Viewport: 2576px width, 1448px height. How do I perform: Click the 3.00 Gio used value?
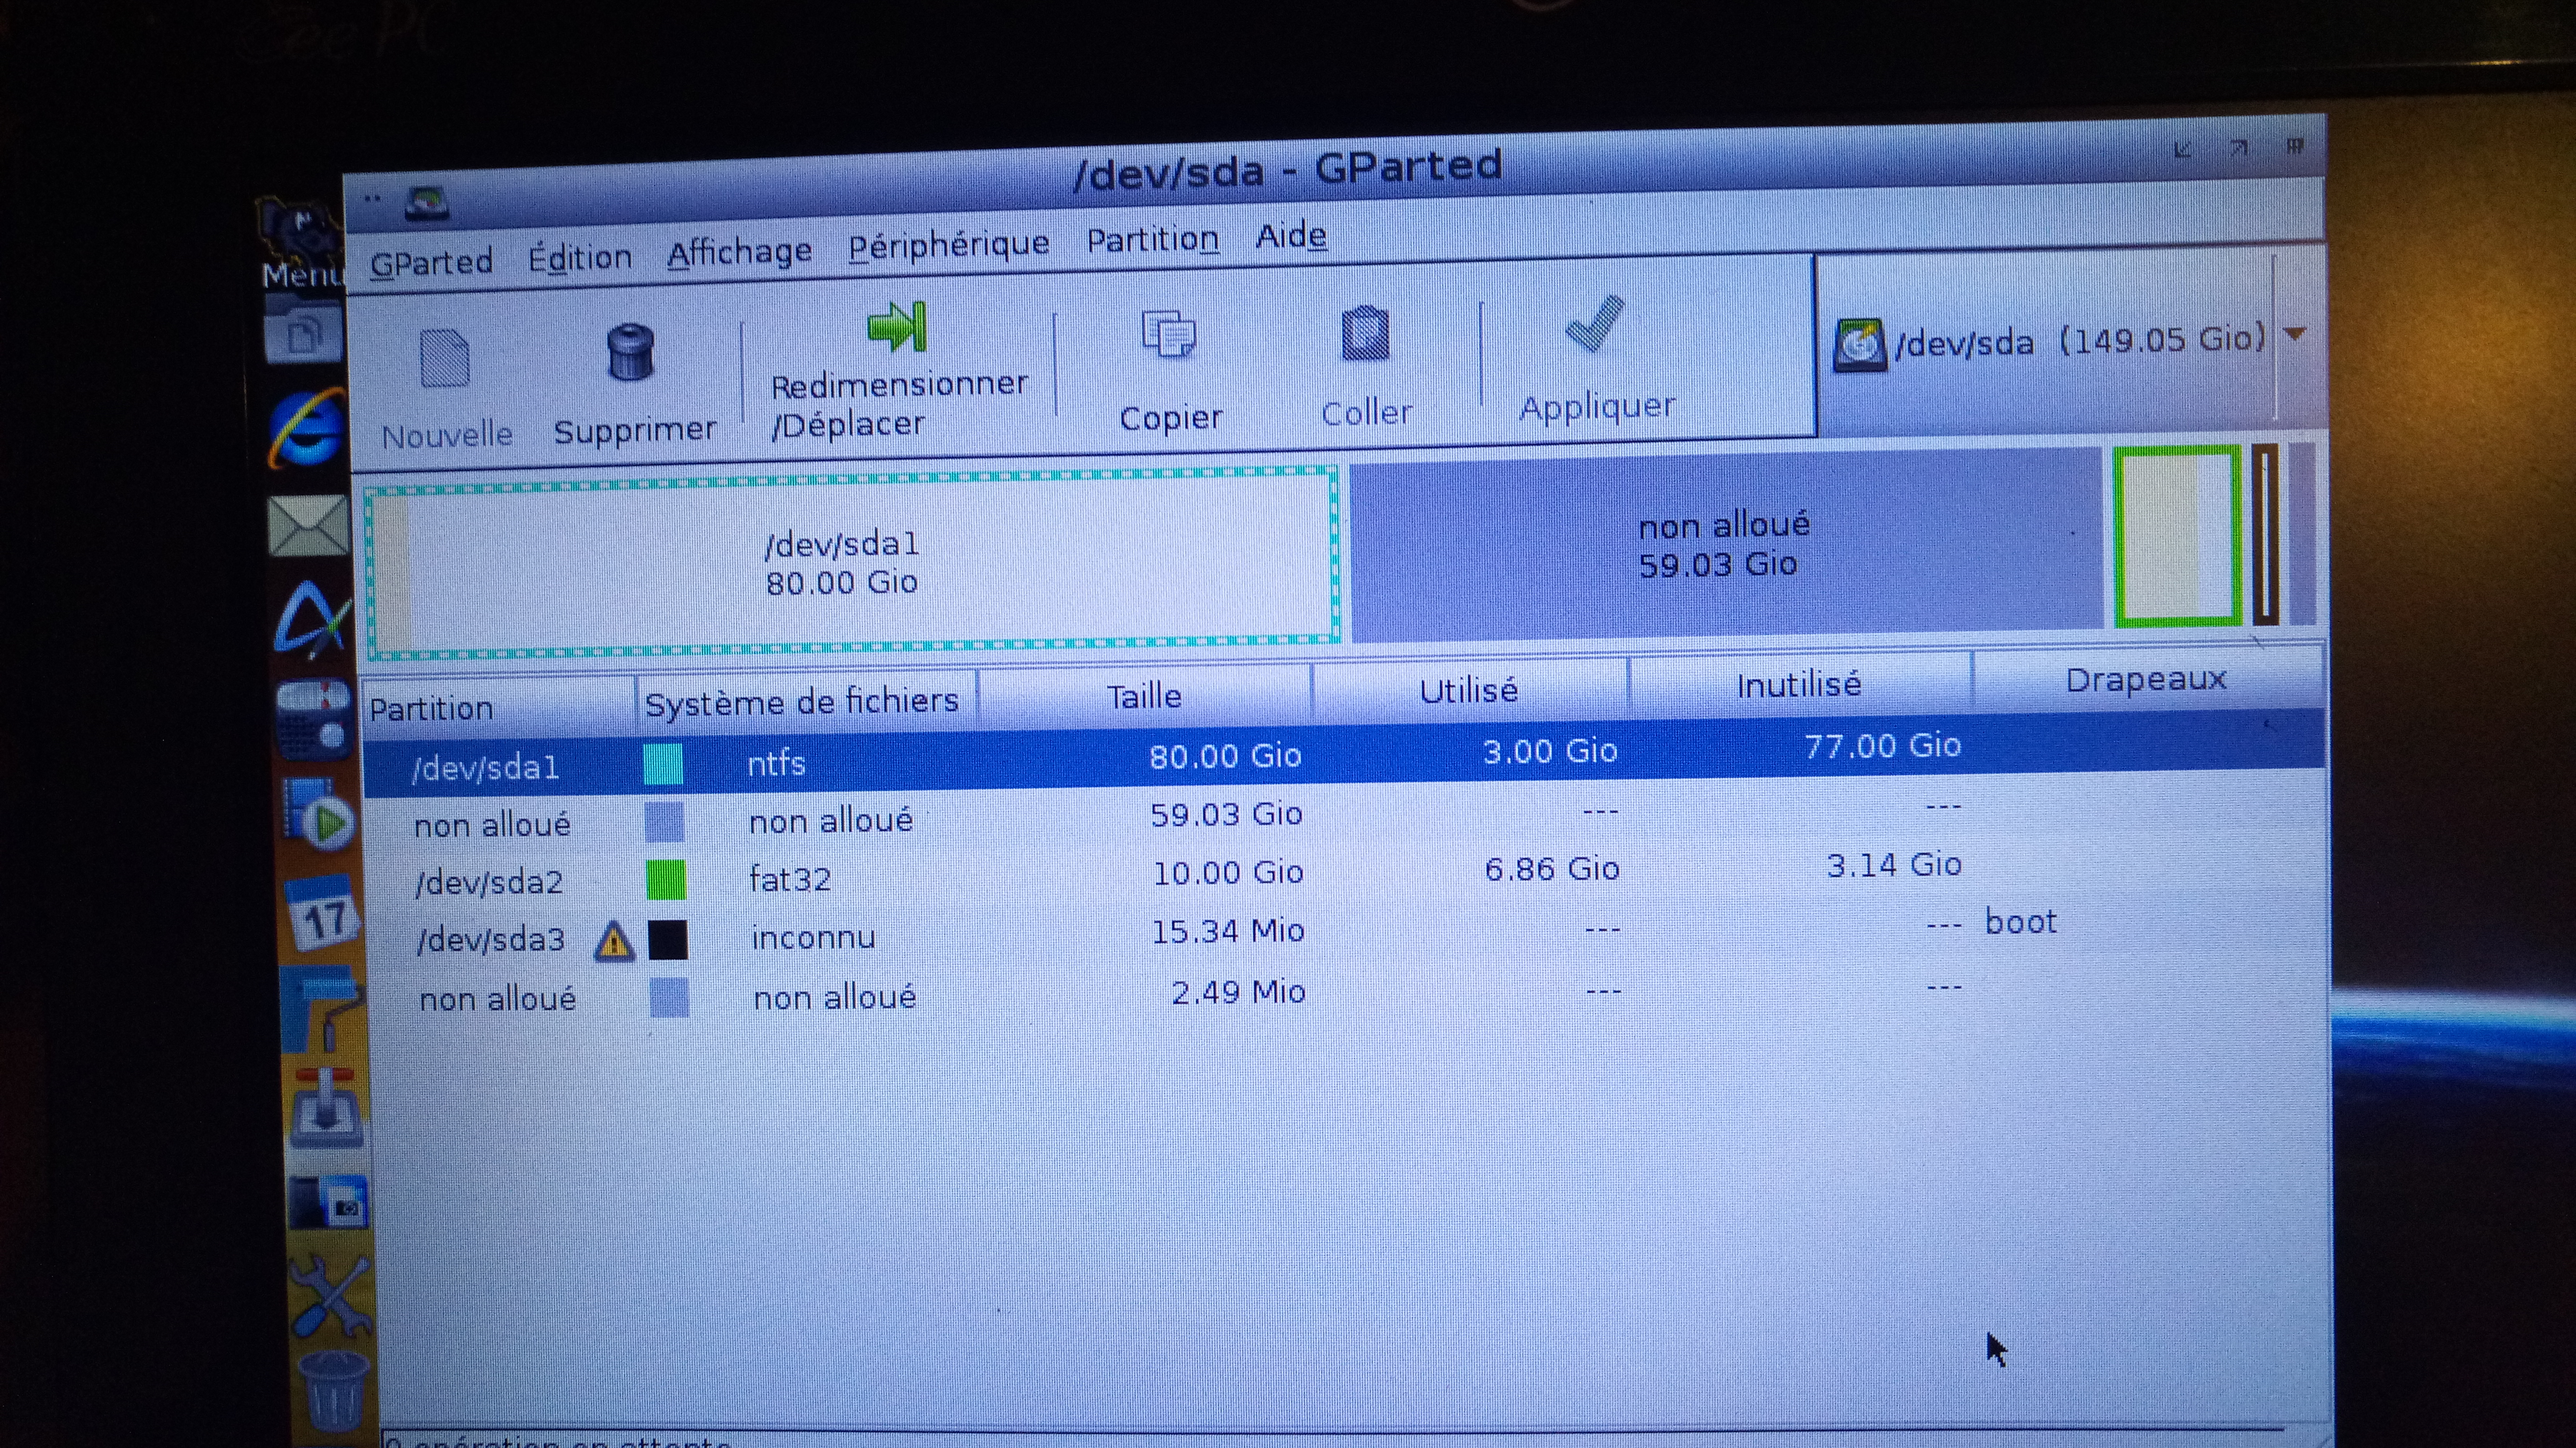click(x=1550, y=751)
